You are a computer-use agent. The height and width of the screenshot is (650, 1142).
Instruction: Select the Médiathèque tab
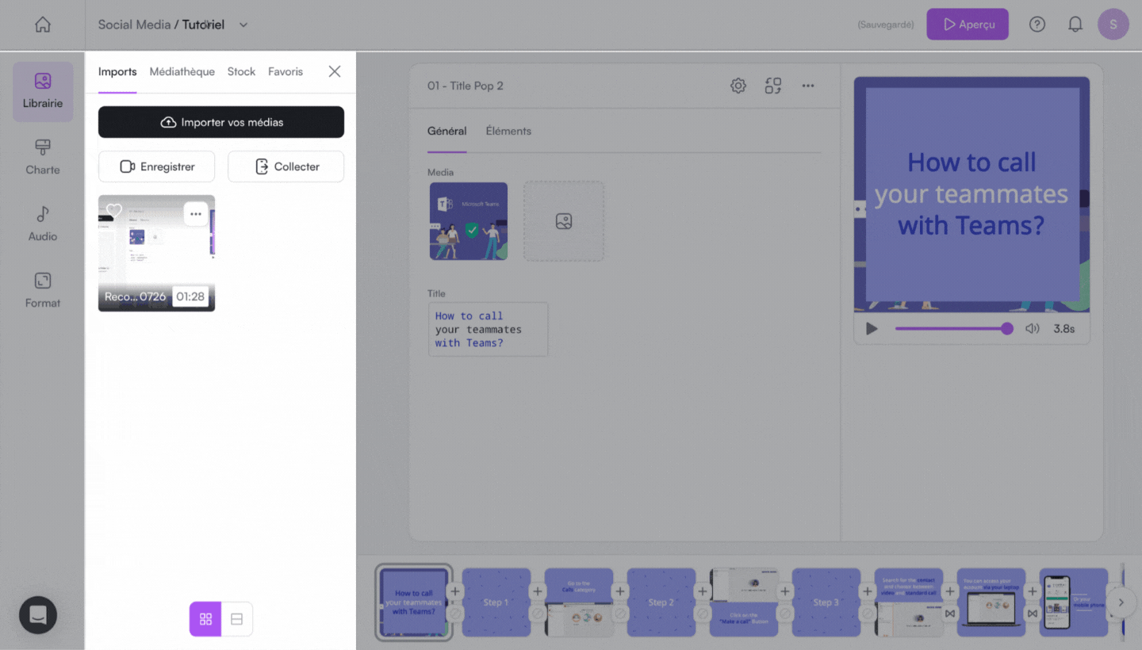click(182, 71)
